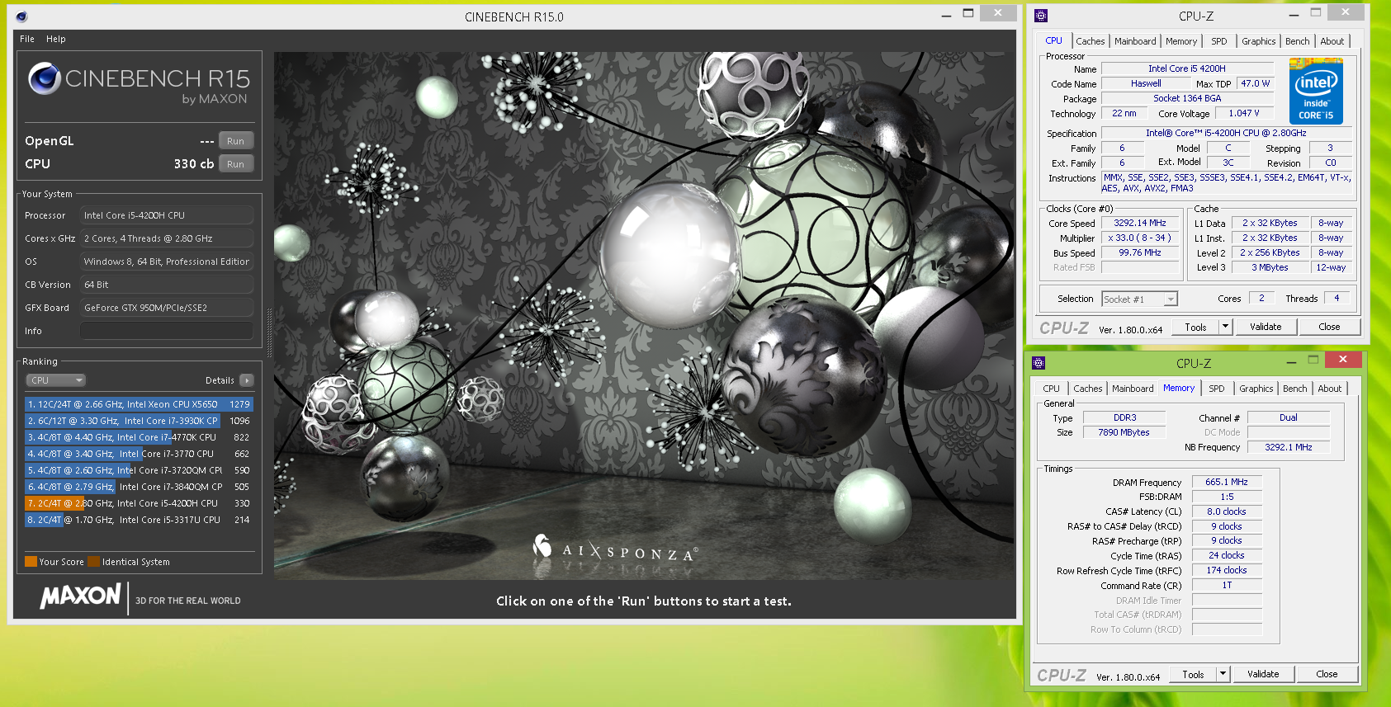Minimize the Cinebench window
The width and height of the screenshot is (1391, 707).
tap(946, 14)
